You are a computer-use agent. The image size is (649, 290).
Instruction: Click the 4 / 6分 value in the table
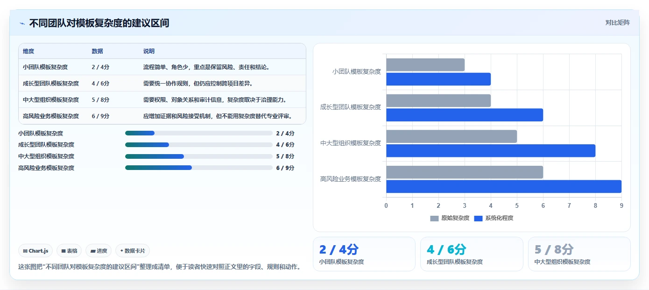[100, 84]
